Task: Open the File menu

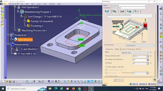Action: pos(22,4)
